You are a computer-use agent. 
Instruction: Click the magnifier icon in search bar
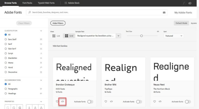[30, 12]
